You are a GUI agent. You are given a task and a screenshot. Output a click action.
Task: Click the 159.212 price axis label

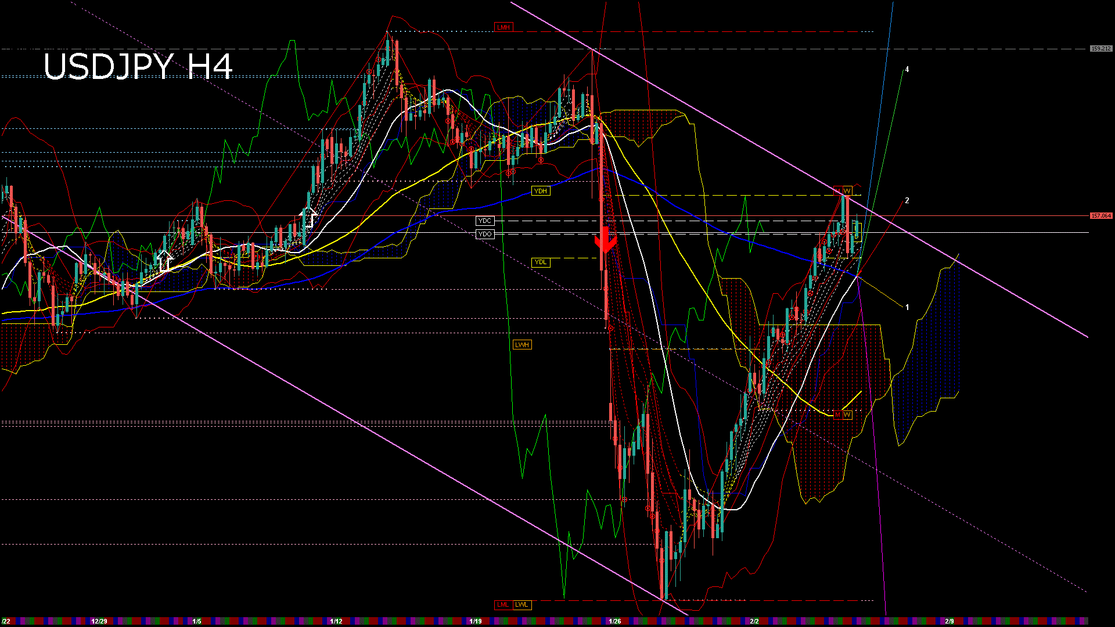click(x=1100, y=49)
